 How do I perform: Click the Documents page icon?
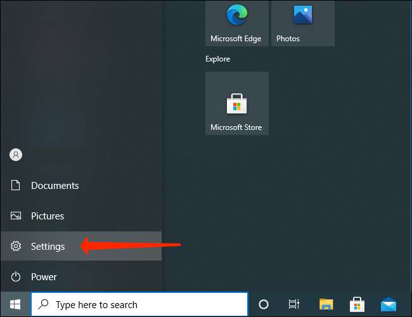tap(16, 186)
